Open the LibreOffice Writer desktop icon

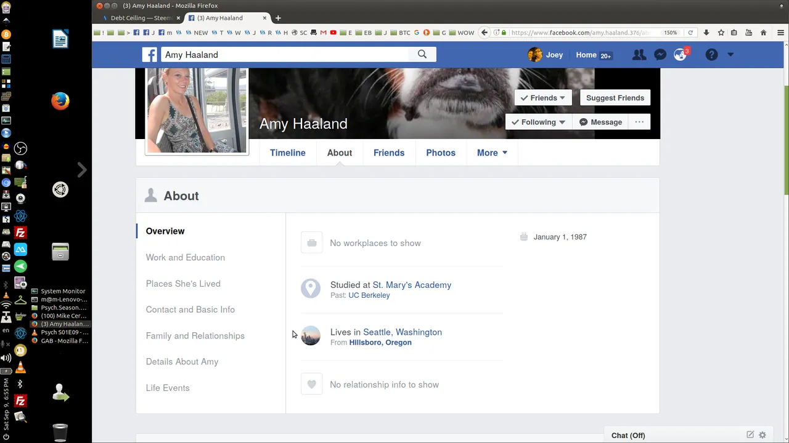pyautogui.click(x=60, y=40)
